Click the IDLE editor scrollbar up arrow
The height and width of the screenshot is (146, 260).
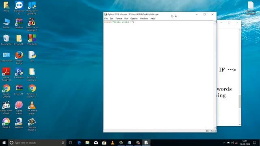click(x=215, y=22)
